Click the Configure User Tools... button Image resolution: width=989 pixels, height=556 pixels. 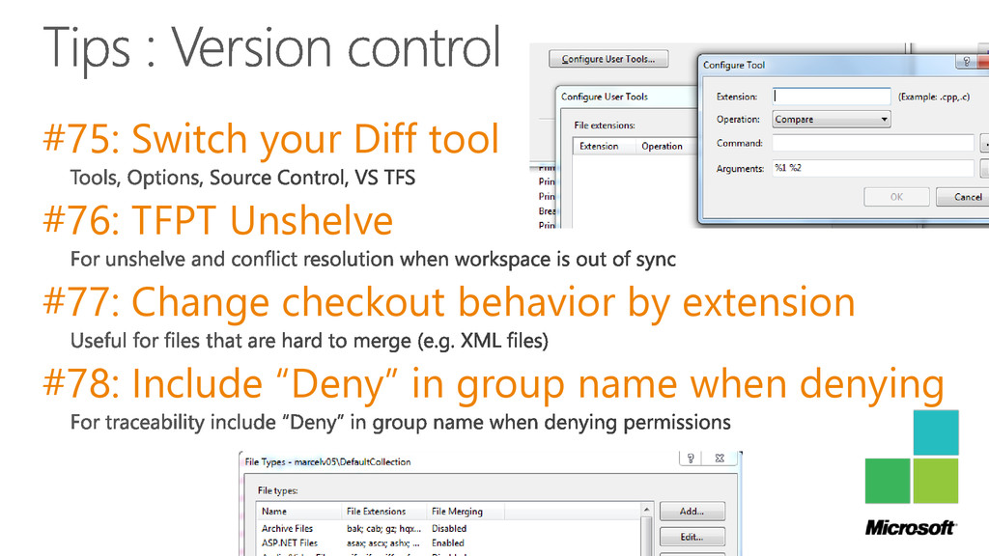[x=608, y=59]
